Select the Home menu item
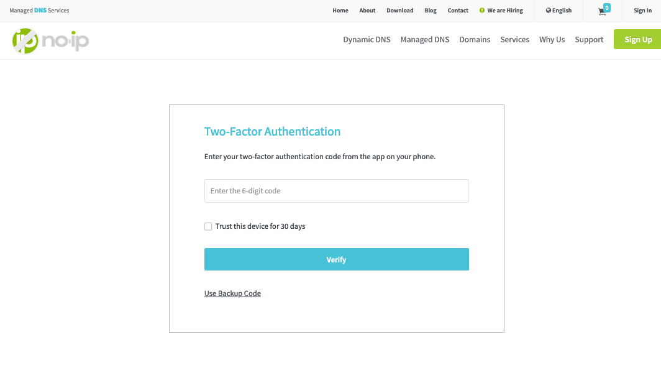The height and width of the screenshot is (365, 661). pos(340,10)
